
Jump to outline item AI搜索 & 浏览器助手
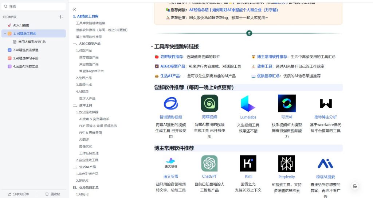pyautogui.click(x=94, y=119)
